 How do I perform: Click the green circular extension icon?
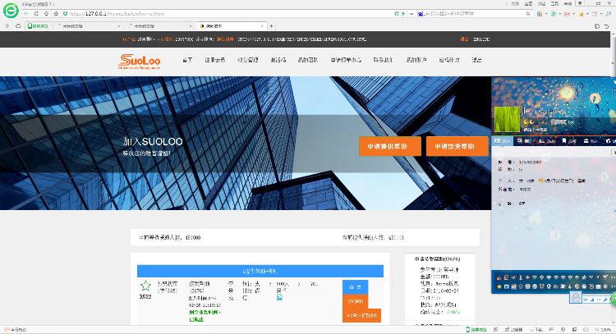(553, 13)
